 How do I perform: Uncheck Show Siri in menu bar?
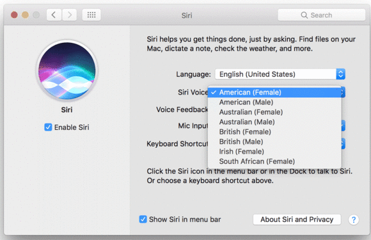(x=143, y=219)
